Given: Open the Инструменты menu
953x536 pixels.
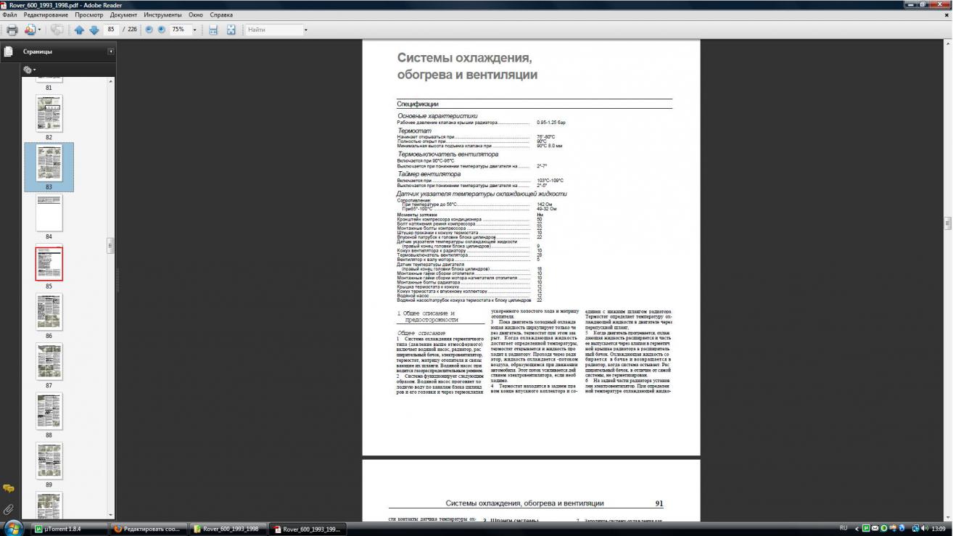Looking at the screenshot, I should coord(162,15).
